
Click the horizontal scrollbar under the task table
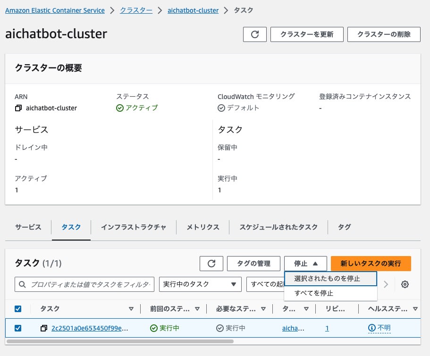coord(120,341)
